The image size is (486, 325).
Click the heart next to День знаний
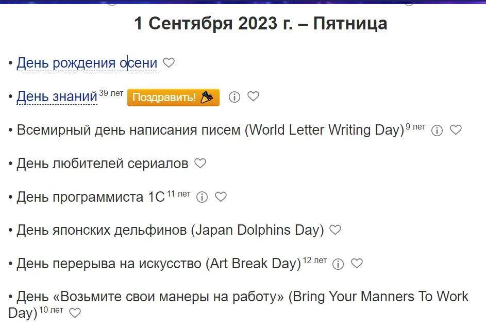[253, 96]
